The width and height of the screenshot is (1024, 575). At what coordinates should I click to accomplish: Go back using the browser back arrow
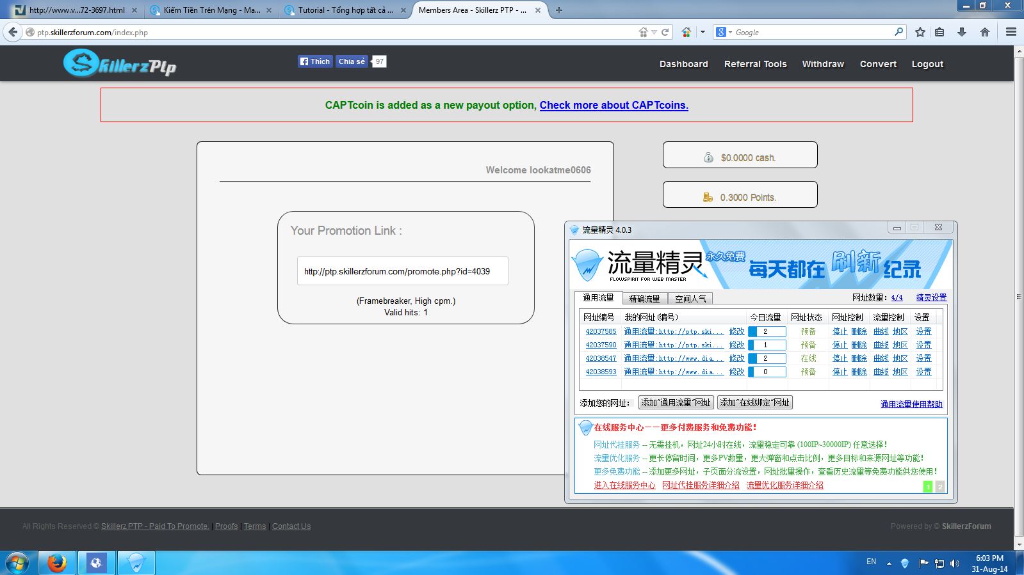pyautogui.click(x=13, y=32)
